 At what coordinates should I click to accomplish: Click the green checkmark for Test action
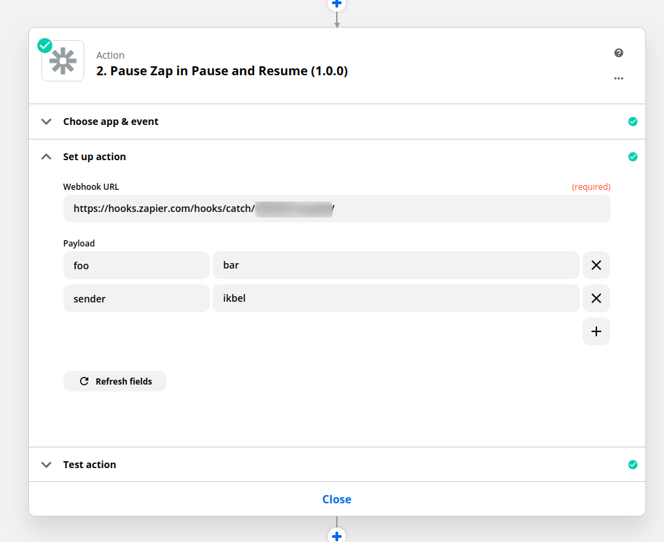(633, 465)
